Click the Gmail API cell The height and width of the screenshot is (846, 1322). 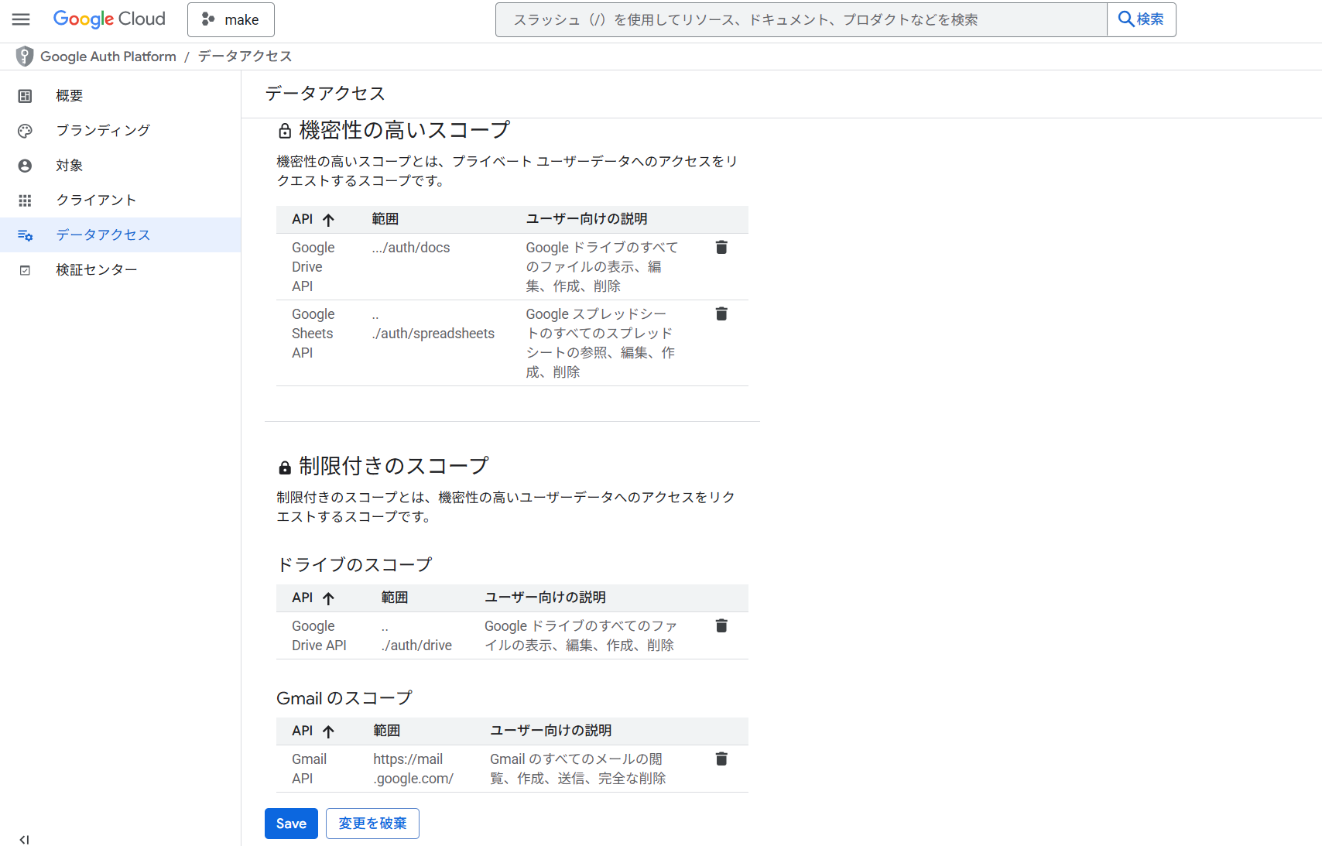click(309, 769)
